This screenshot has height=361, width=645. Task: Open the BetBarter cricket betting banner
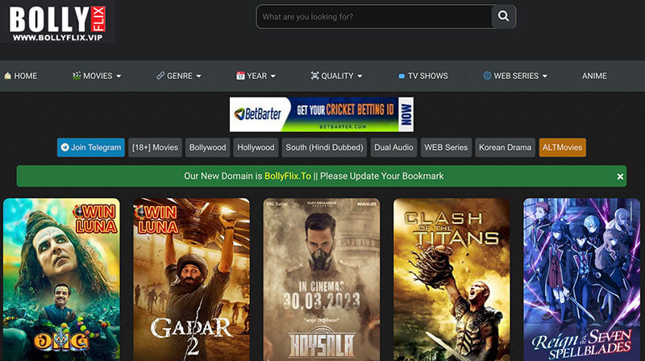[x=321, y=114]
